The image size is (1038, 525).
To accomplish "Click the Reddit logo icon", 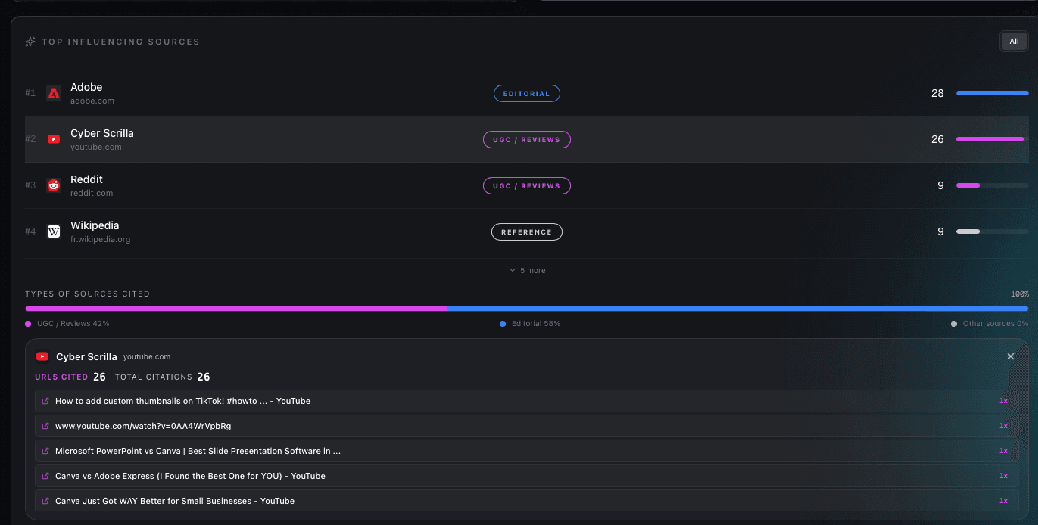I will (x=54, y=185).
